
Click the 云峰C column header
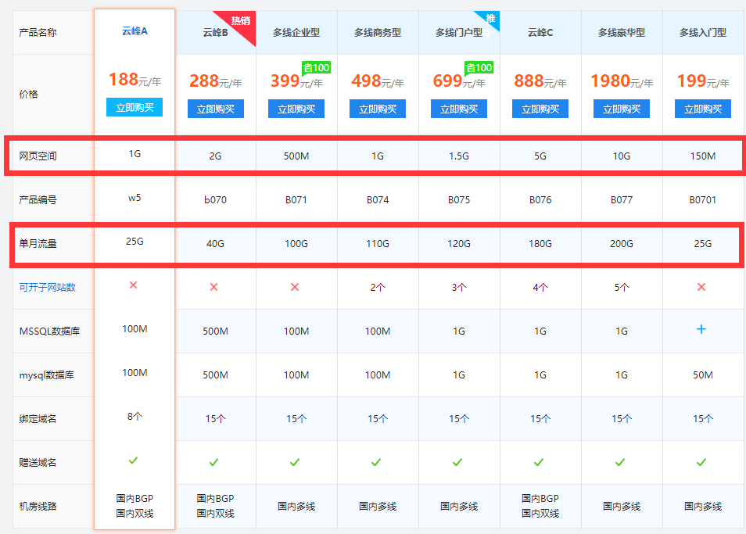[x=540, y=33]
